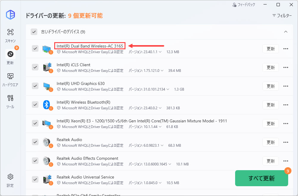The image size is (298, 196).
Task: Open more options for Realtek Audio
Action: [x=286, y=142]
